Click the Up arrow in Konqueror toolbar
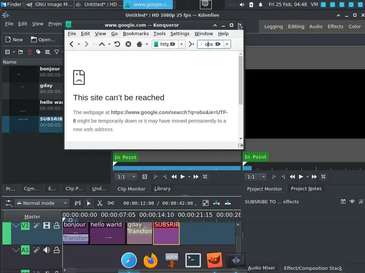Image resolution: width=365 pixels, height=273 pixels. click(102, 44)
